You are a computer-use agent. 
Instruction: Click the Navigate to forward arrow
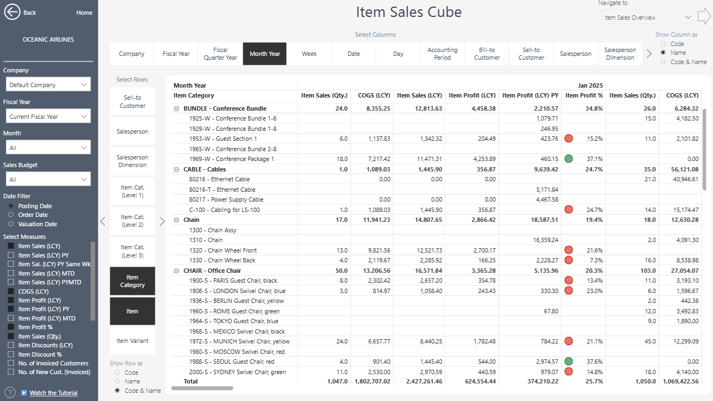point(704,17)
